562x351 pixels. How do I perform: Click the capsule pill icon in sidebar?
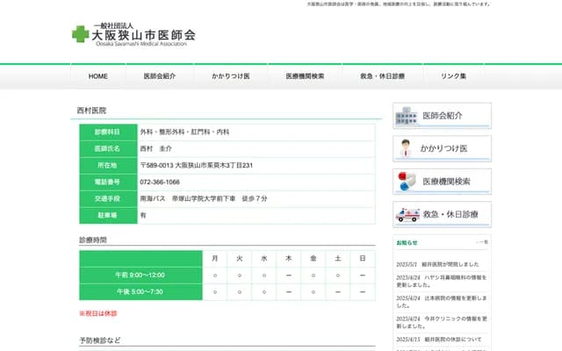[407, 181]
